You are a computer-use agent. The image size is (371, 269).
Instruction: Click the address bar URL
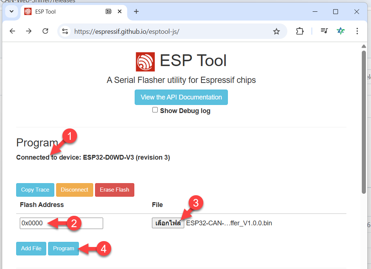pos(127,31)
